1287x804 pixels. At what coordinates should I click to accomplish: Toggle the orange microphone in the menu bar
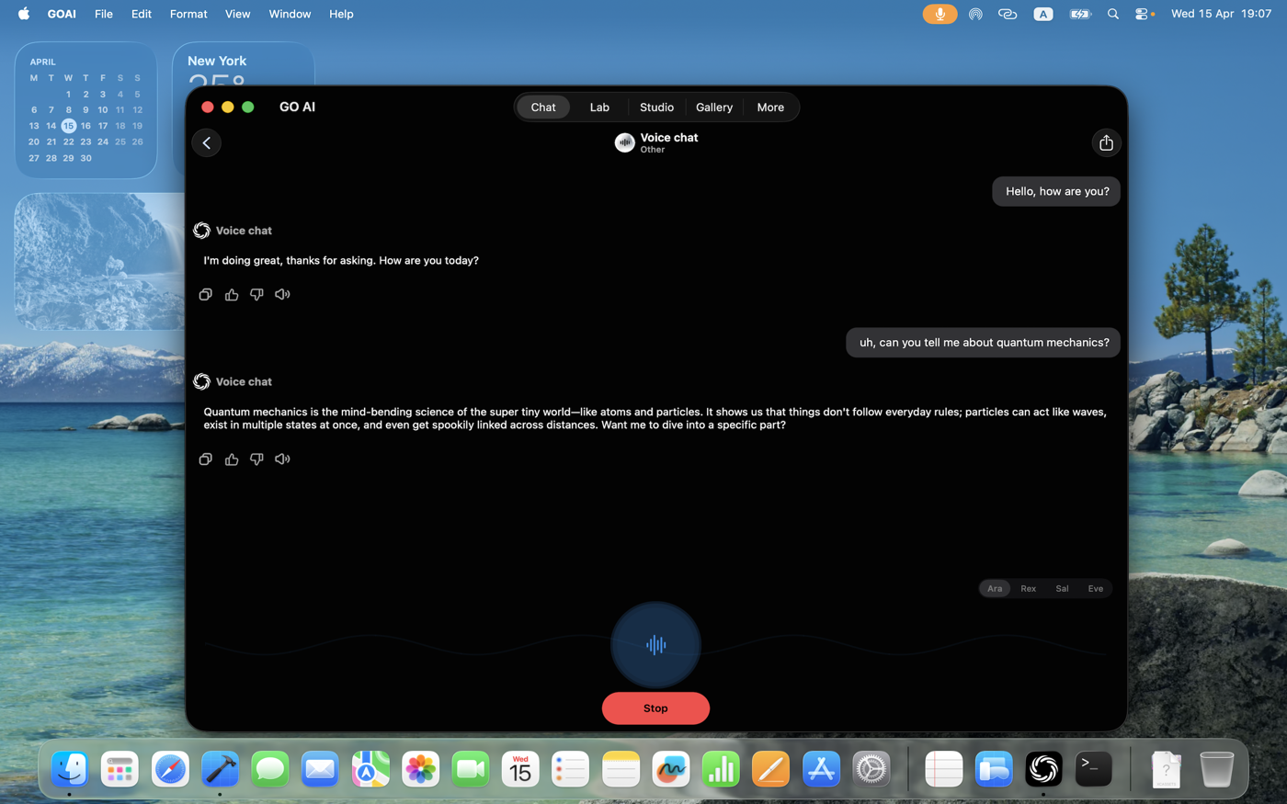pyautogui.click(x=940, y=14)
